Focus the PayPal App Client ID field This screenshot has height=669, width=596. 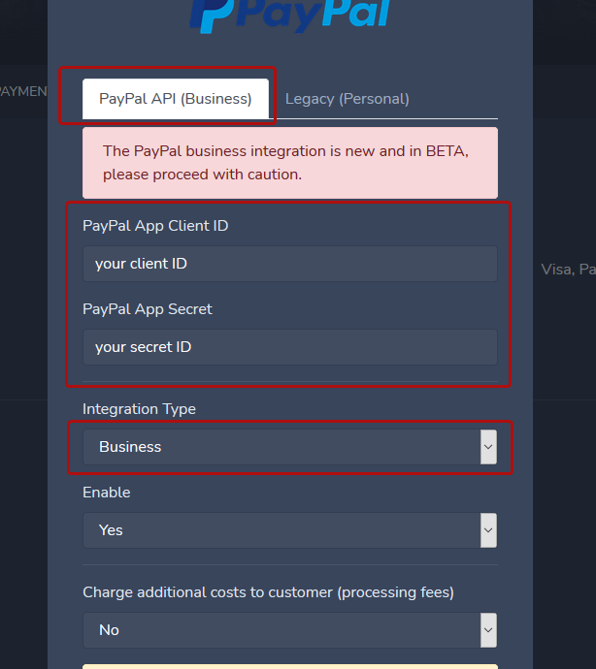click(x=289, y=264)
